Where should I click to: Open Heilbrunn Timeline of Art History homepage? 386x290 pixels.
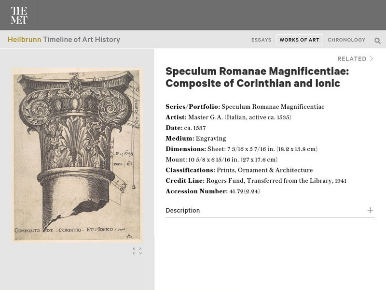(64, 40)
